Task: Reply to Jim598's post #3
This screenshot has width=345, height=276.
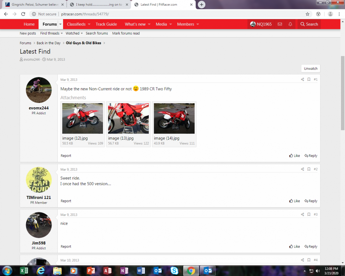Action: click(x=311, y=246)
